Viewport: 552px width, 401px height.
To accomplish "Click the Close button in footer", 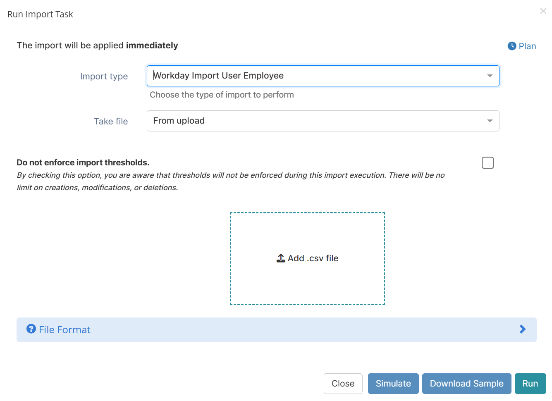I will point(343,384).
